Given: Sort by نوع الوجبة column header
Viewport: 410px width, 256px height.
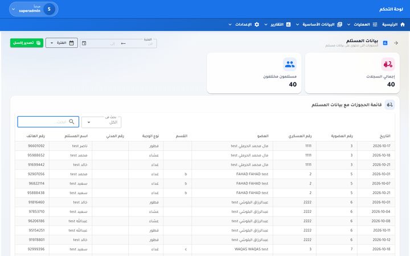Looking at the screenshot, I should [x=150, y=136].
